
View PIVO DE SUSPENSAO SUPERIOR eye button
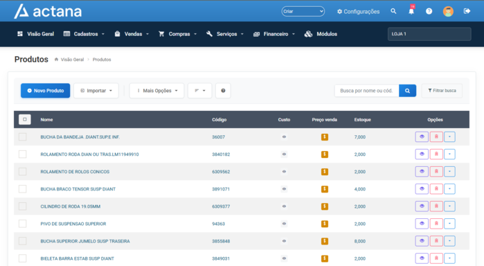point(422,224)
